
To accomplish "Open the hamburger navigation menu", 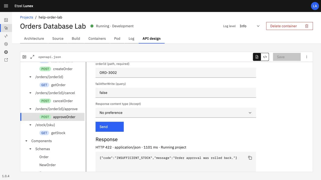I will click(x=6, y=6).
